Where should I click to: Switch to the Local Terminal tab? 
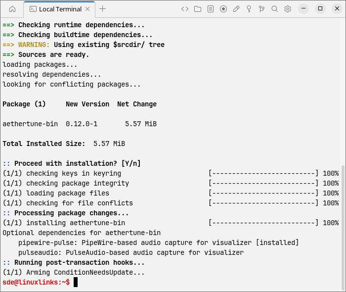pos(60,9)
